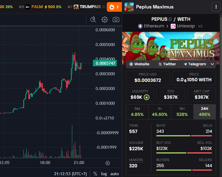Click the liquidity lock icon
This screenshot has height=177, width=222.
[x=147, y=97]
